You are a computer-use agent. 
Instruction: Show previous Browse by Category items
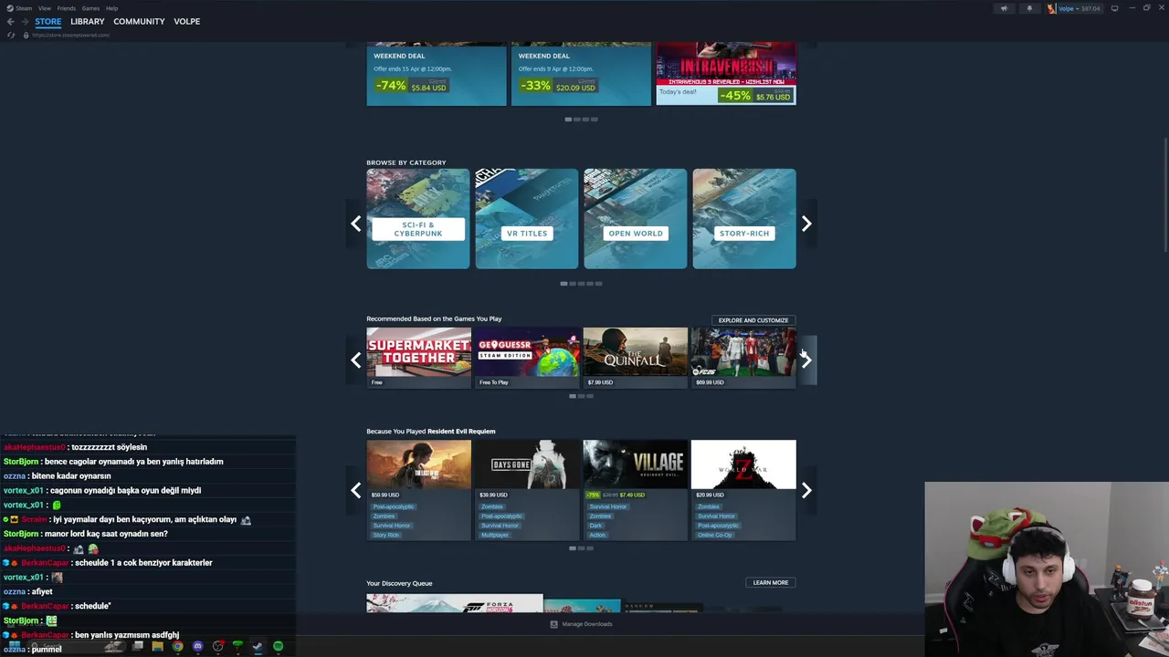pyautogui.click(x=356, y=224)
